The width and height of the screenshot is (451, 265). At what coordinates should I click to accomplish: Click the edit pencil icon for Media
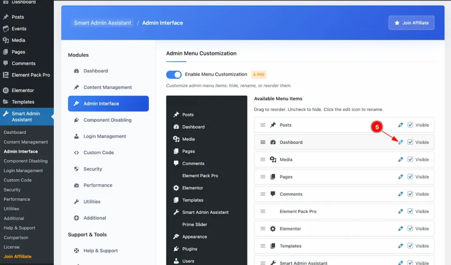coord(400,159)
